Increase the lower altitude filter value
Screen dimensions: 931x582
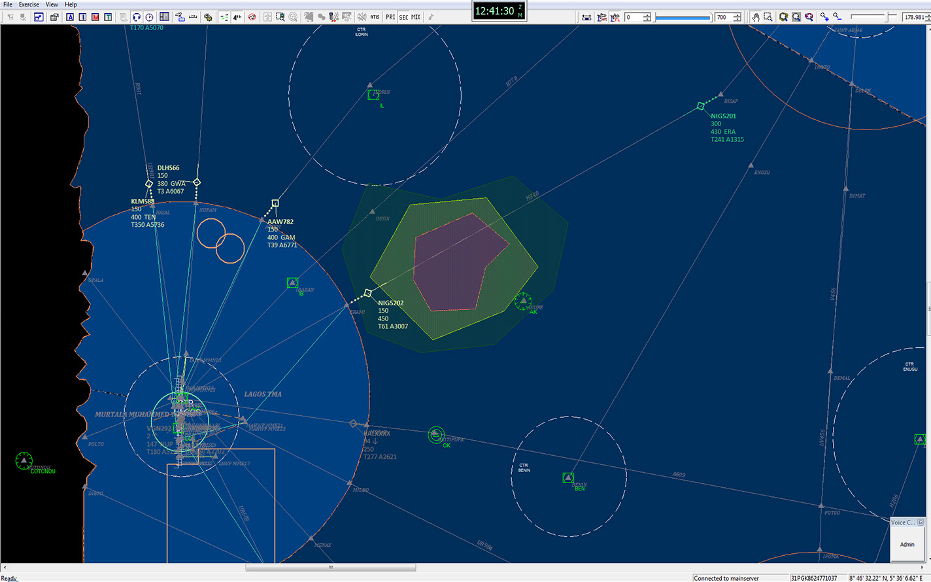647,14
